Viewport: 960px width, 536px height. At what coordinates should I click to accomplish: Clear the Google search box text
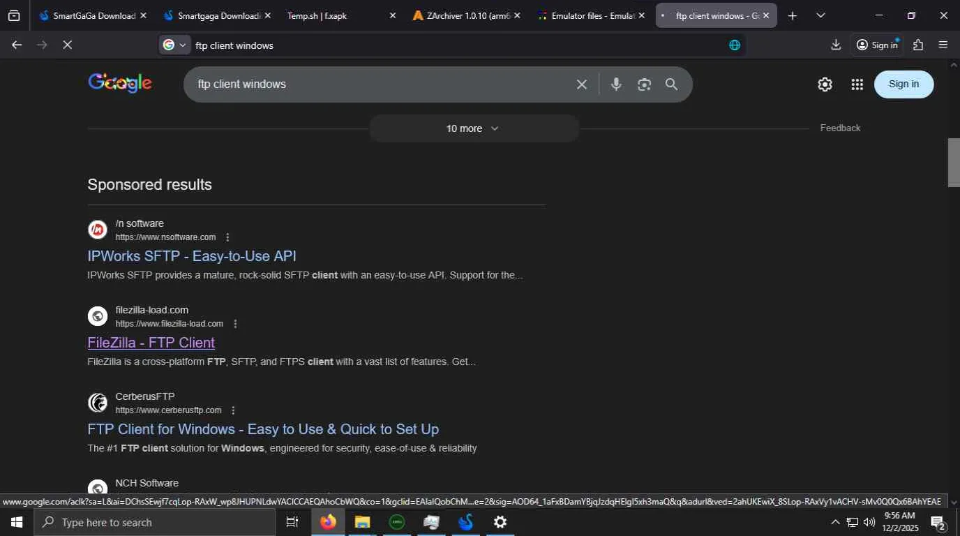pos(582,84)
